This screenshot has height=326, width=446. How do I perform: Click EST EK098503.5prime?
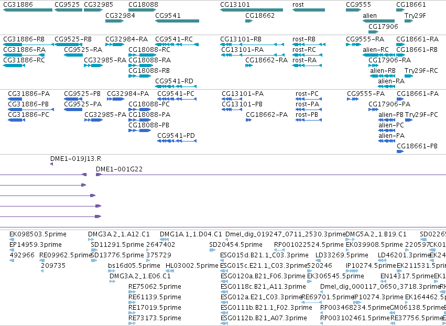12,240
